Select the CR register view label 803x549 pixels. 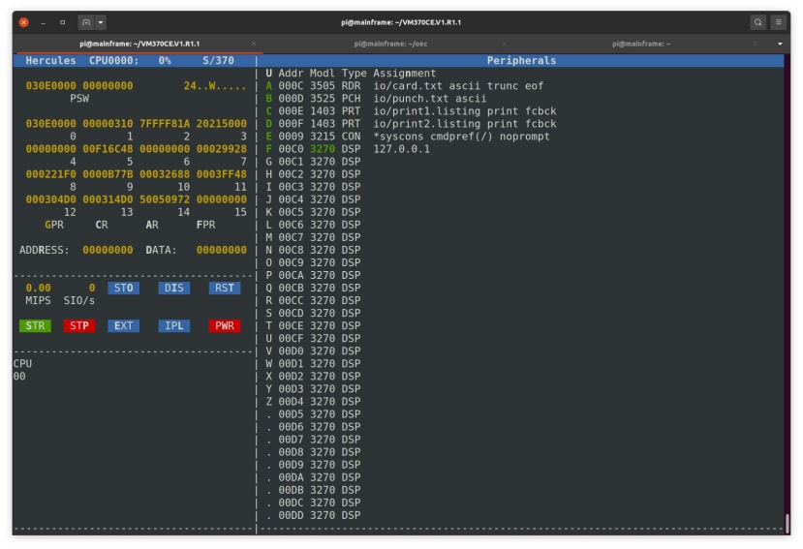click(102, 225)
